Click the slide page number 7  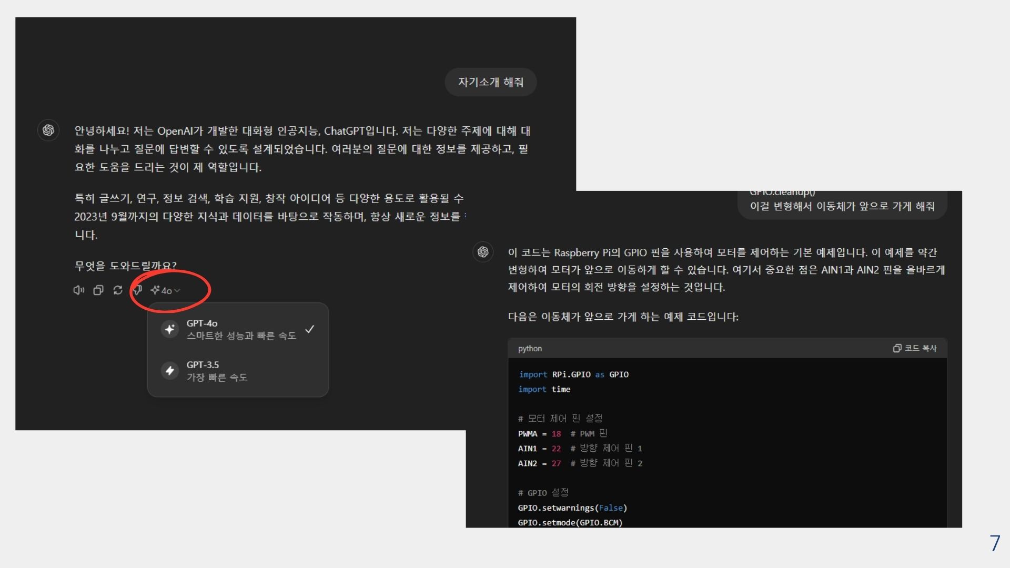pos(995,543)
